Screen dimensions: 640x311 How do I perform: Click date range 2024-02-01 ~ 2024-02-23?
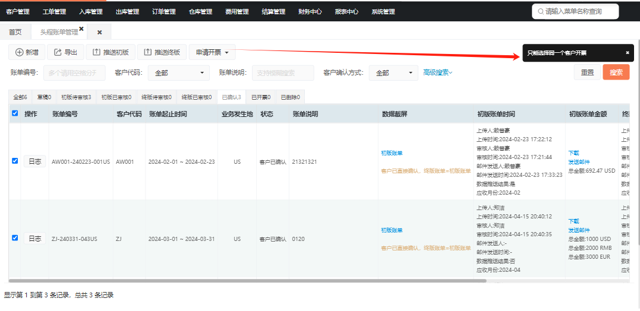coord(182,162)
